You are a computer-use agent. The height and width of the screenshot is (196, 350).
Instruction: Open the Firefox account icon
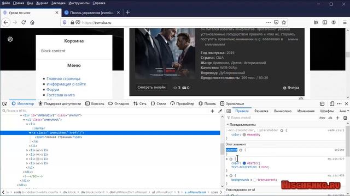(334, 22)
